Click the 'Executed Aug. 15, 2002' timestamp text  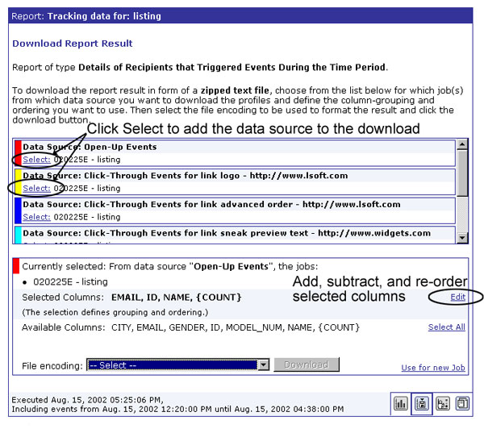[x=87, y=400]
